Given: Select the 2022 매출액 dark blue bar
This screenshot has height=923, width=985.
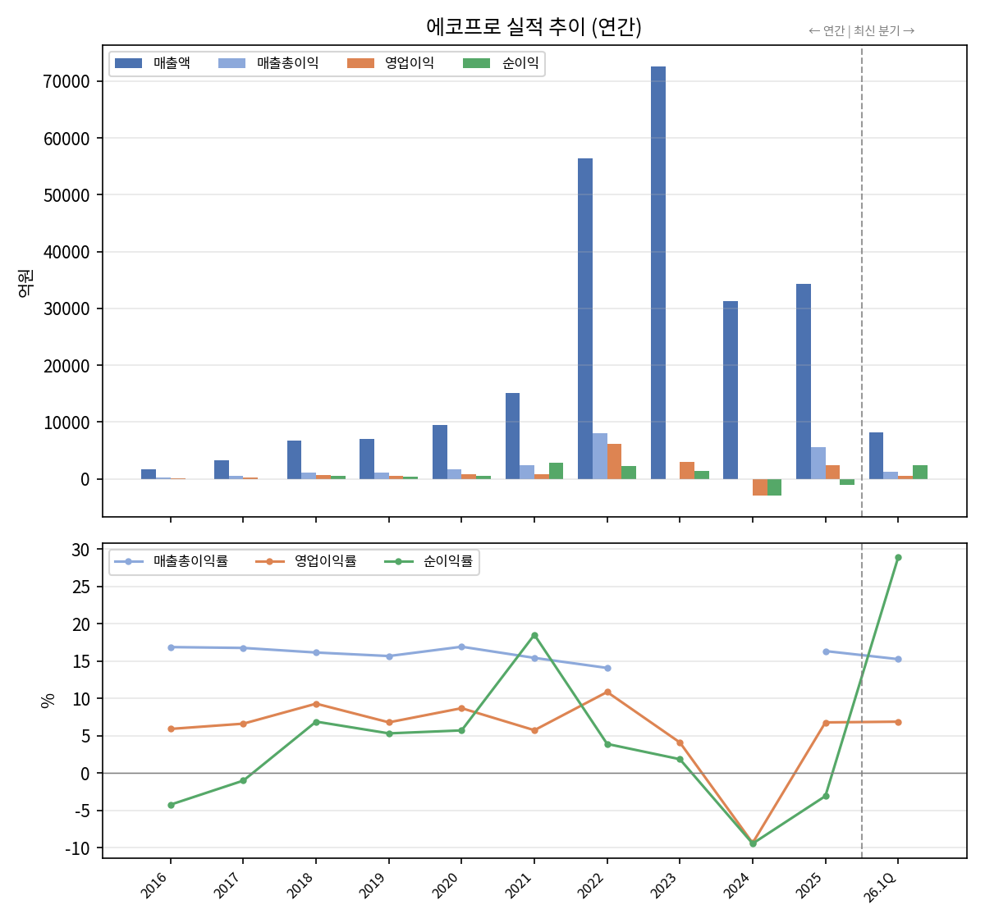Looking at the screenshot, I should click(585, 319).
